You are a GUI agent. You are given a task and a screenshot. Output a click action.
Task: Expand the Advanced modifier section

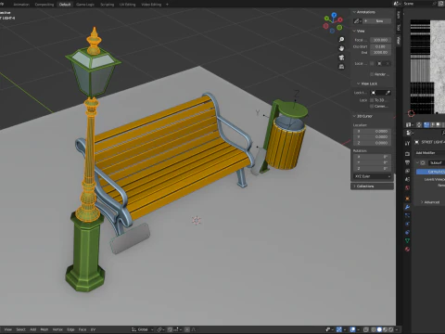click(422, 202)
